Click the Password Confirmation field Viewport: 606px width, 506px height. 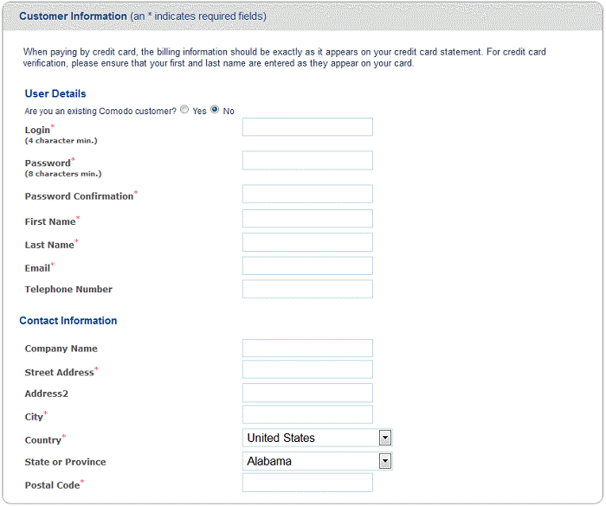[307, 194]
